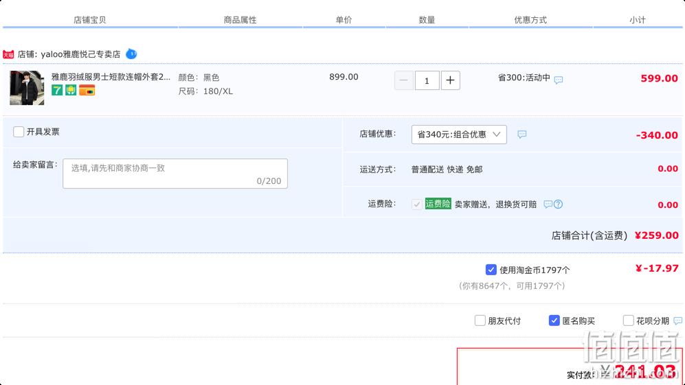
Task: Click the comment icon next to 花呗分期
Action: pyautogui.click(x=677, y=321)
